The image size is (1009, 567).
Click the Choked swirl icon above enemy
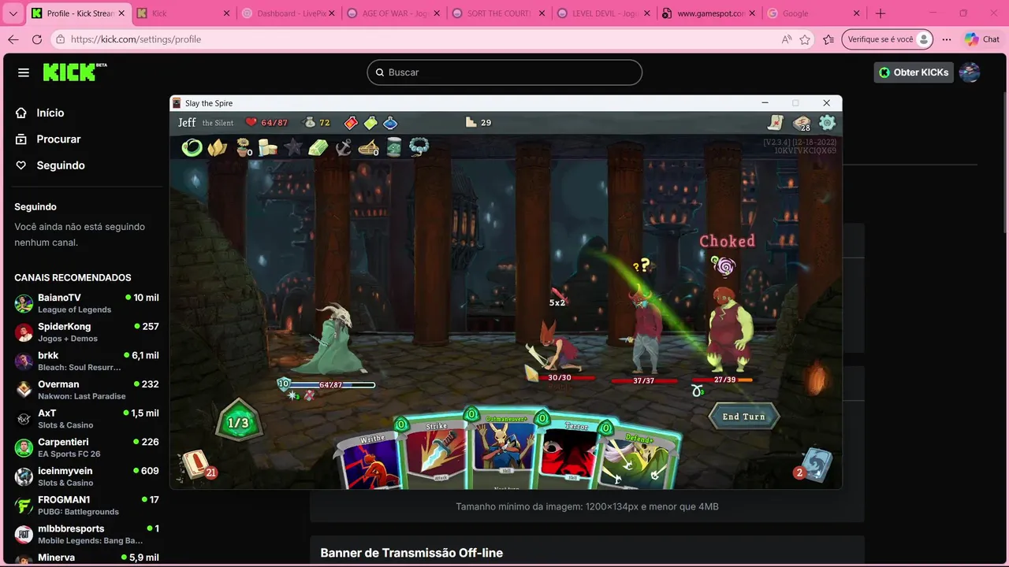723,265
